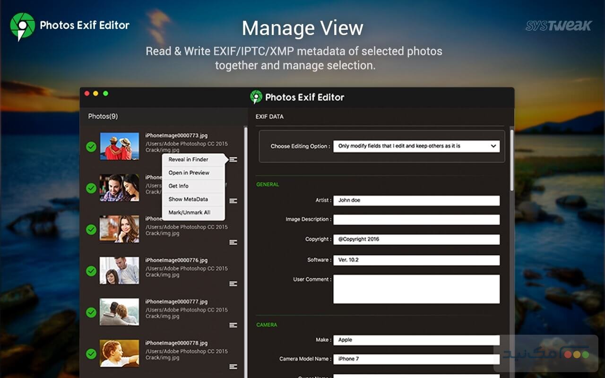Choose Get Info from the context menu
The width and height of the screenshot is (605, 378).
click(179, 186)
